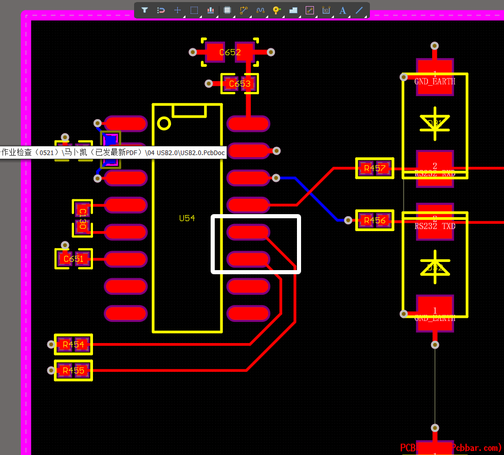Click the pin-1 circle marker on U54
Viewport: 504px width, 455px height.
coord(164,123)
